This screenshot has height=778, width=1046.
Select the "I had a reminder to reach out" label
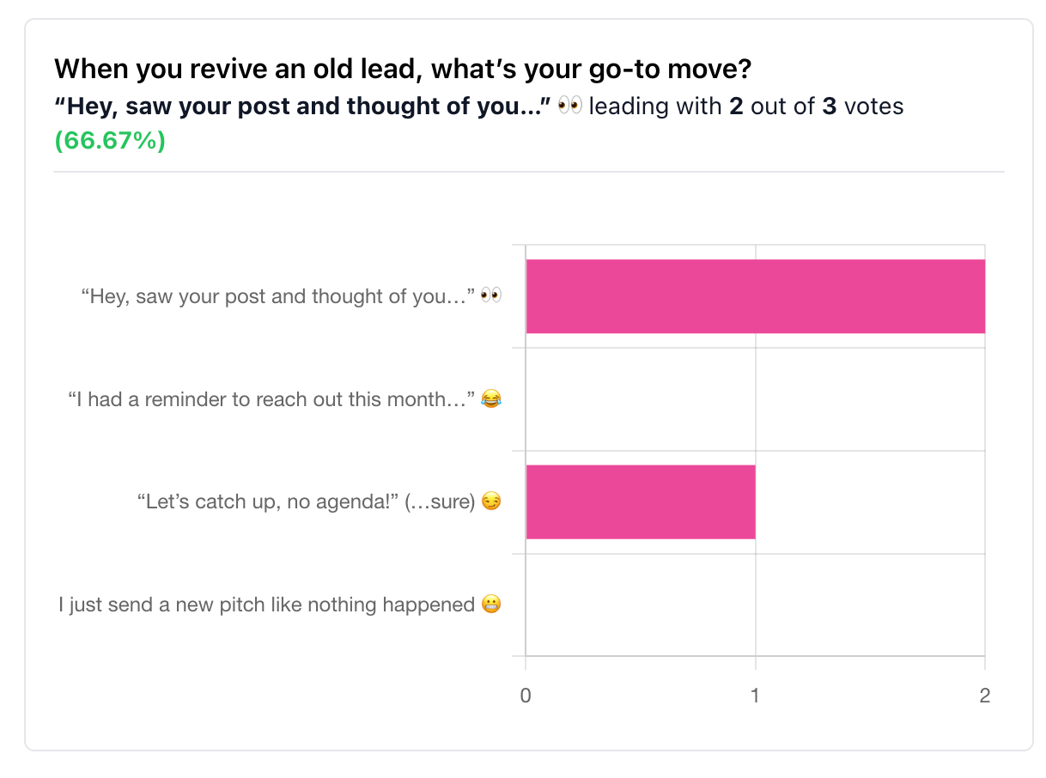[x=271, y=399]
